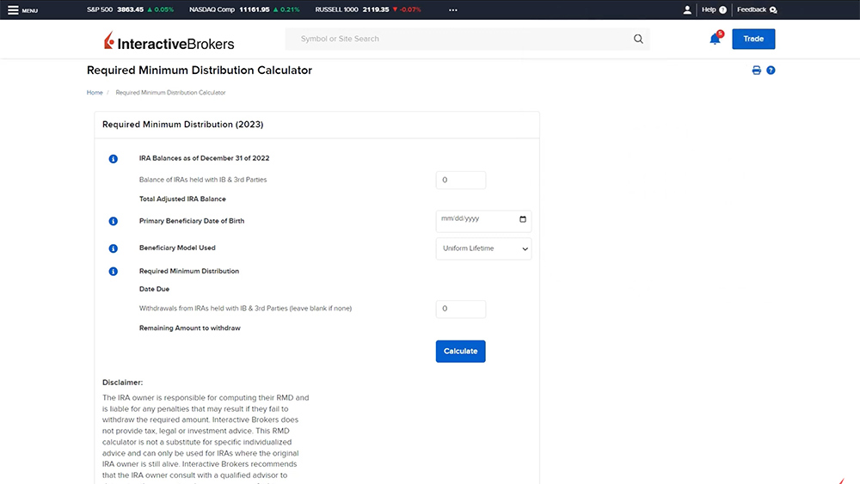The image size is (860, 484).
Task: Open the Help menu in top bar
Action: pyautogui.click(x=714, y=10)
